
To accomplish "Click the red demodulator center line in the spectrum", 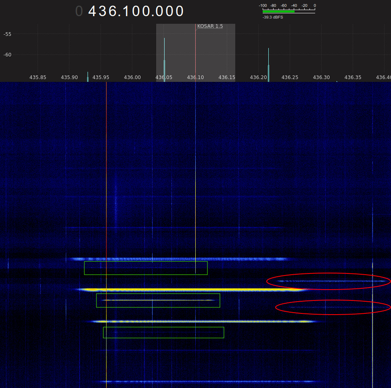I will click(195, 52).
